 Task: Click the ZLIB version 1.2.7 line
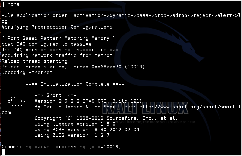[x=72, y=135]
